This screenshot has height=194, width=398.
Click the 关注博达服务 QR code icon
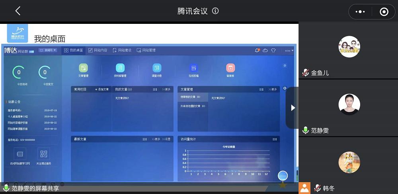tap(44, 154)
